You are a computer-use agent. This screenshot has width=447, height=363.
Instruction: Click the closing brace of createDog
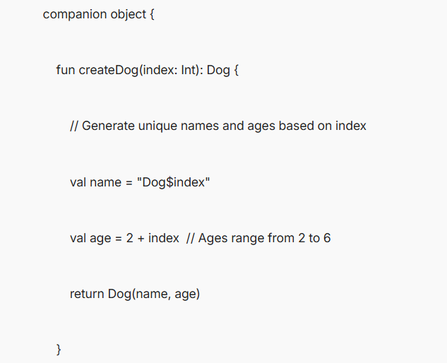pos(59,350)
